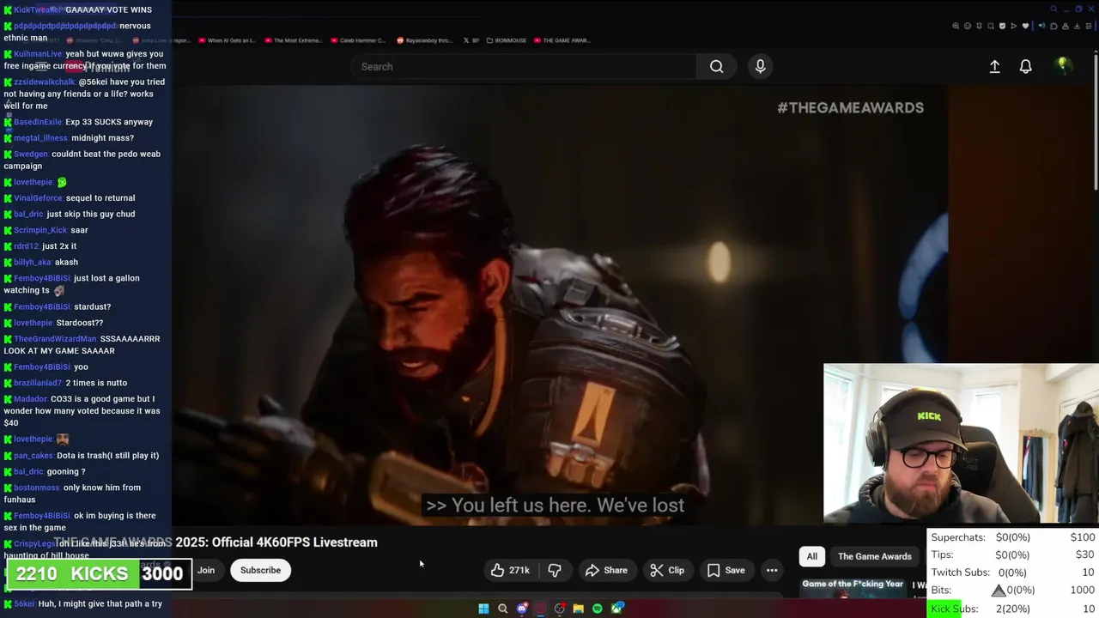Click the KICKS 2210 of 3000 progress bar
Image resolution: width=1099 pixels, height=618 pixels.
pyautogui.click(x=100, y=574)
